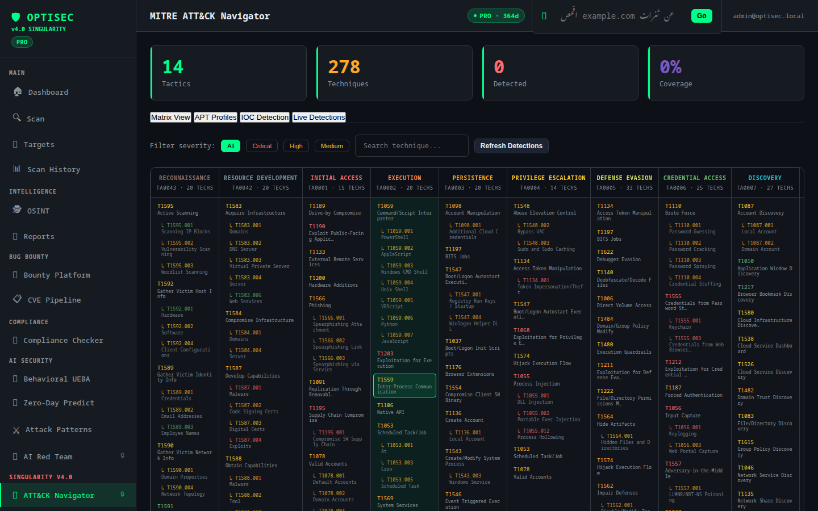Click the Attack Patterns crossed-swords icon
Viewport: 818px width, 511px height.
coord(16,430)
